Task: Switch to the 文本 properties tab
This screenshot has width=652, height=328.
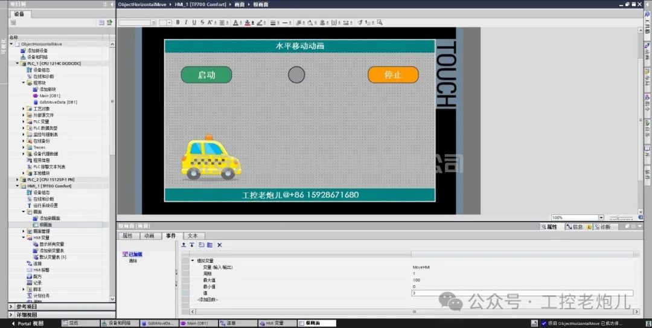Action: point(192,236)
